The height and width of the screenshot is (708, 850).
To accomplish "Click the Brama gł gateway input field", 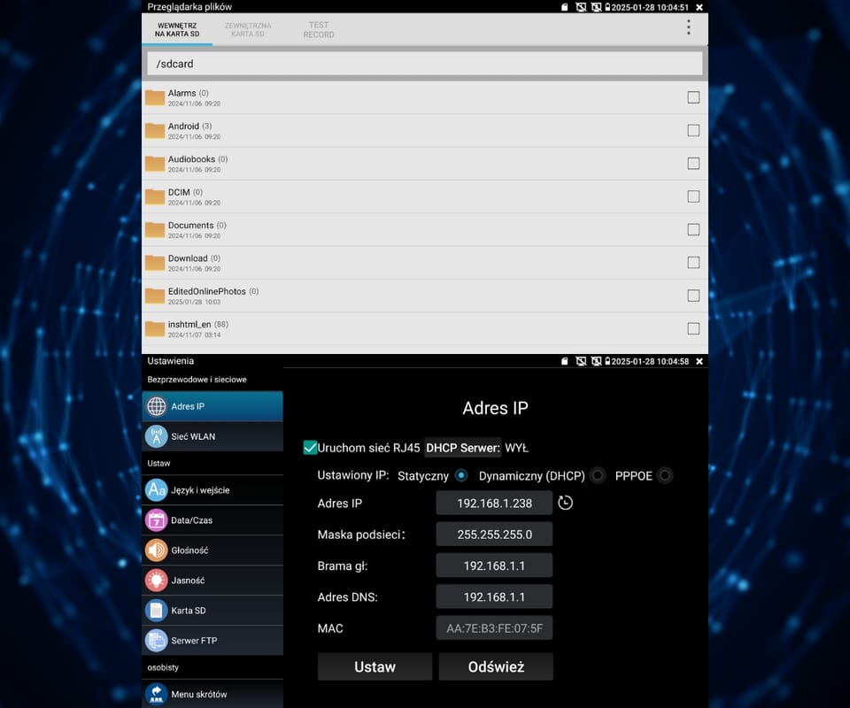I will (x=494, y=566).
